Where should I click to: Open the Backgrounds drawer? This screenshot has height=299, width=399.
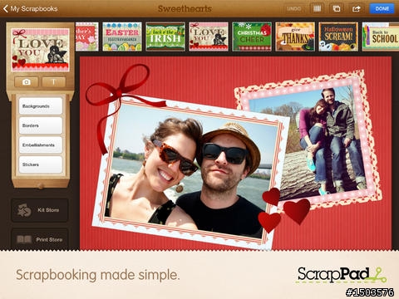[x=41, y=106]
